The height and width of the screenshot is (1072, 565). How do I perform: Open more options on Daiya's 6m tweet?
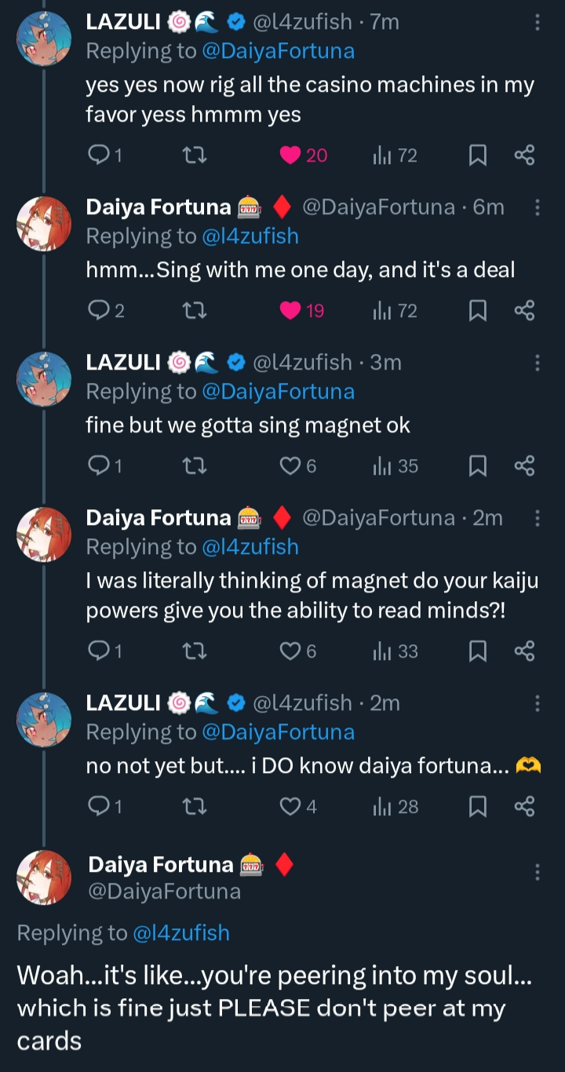click(537, 207)
